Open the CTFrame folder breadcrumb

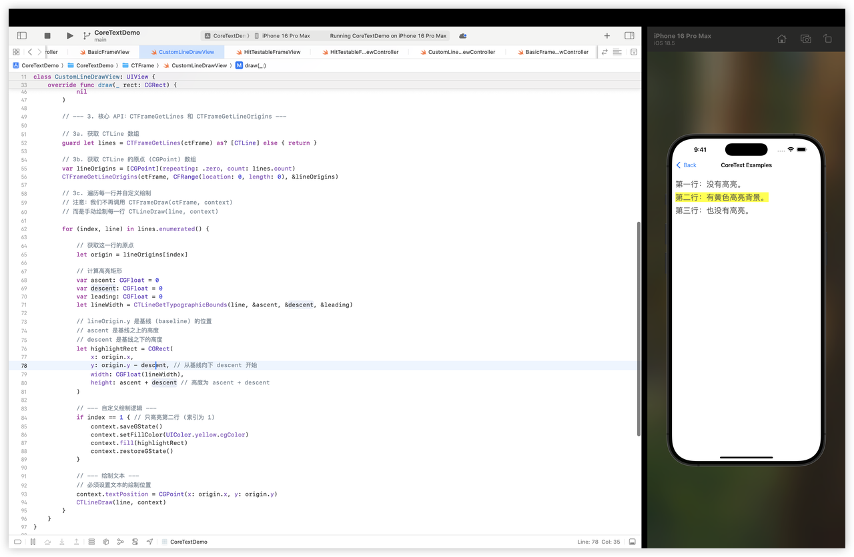138,66
